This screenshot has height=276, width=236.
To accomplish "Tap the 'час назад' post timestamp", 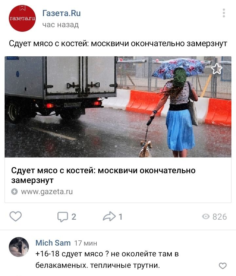I will pyautogui.click(x=60, y=25).
